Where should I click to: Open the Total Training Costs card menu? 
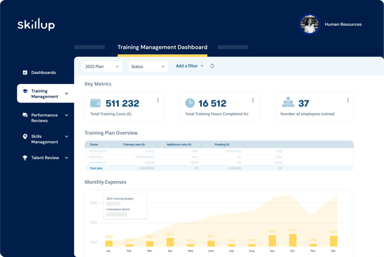[158, 100]
